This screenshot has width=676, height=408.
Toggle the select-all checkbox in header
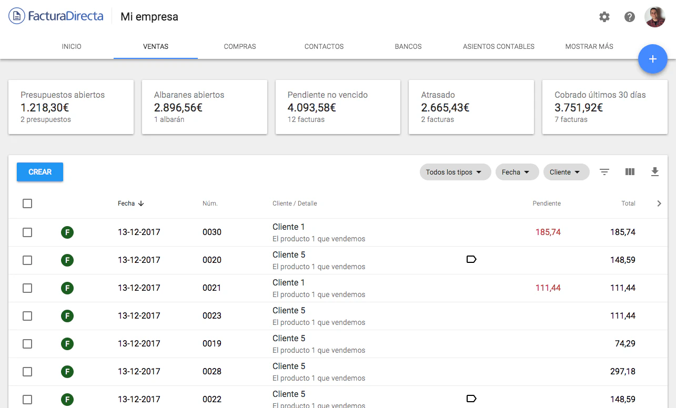coord(27,203)
